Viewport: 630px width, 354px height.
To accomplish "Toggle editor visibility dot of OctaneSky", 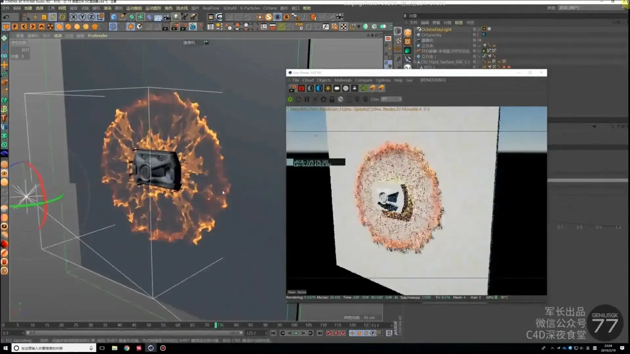I will point(475,34).
